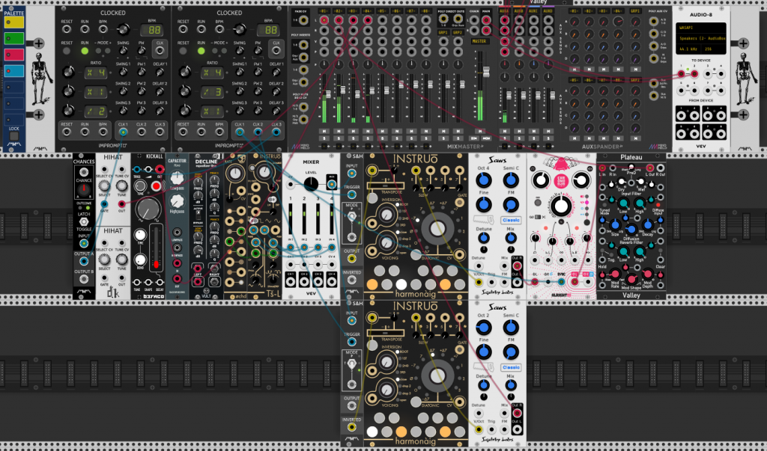Click upper Saws Oct knob
This screenshot has width=767, height=451.
483,180
